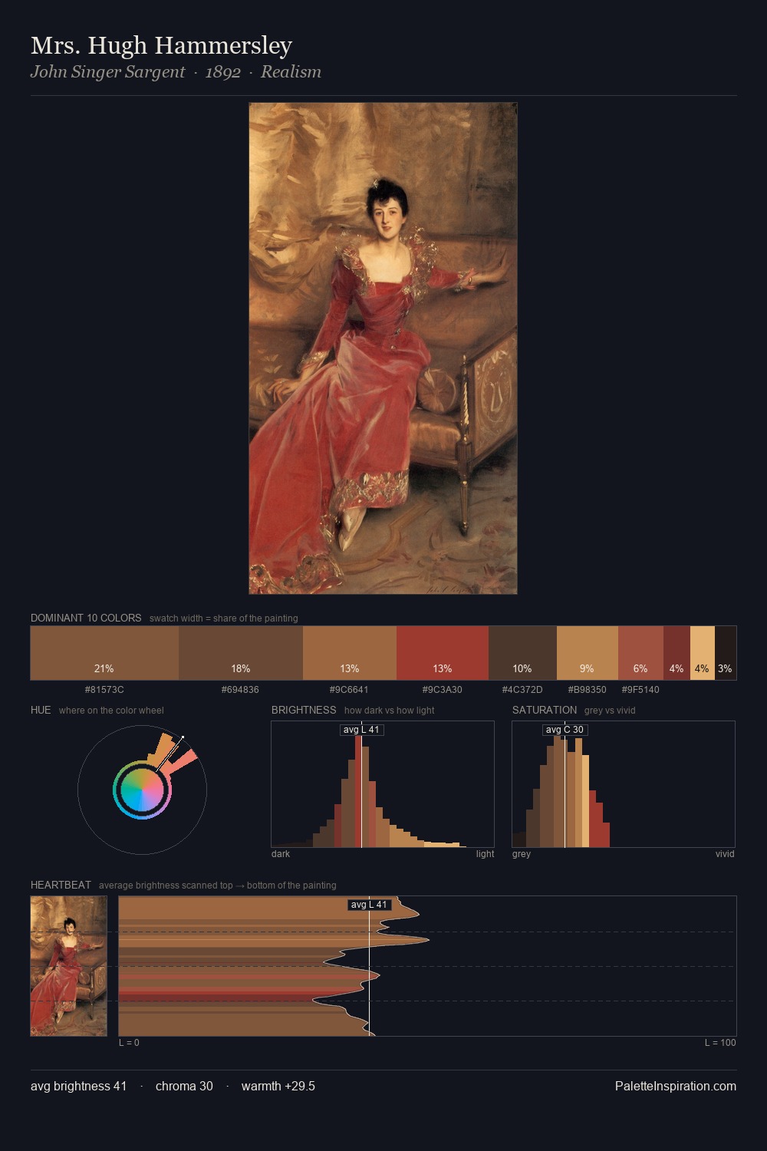Click the 'dark' axis label under brightness chart

(x=281, y=854)
